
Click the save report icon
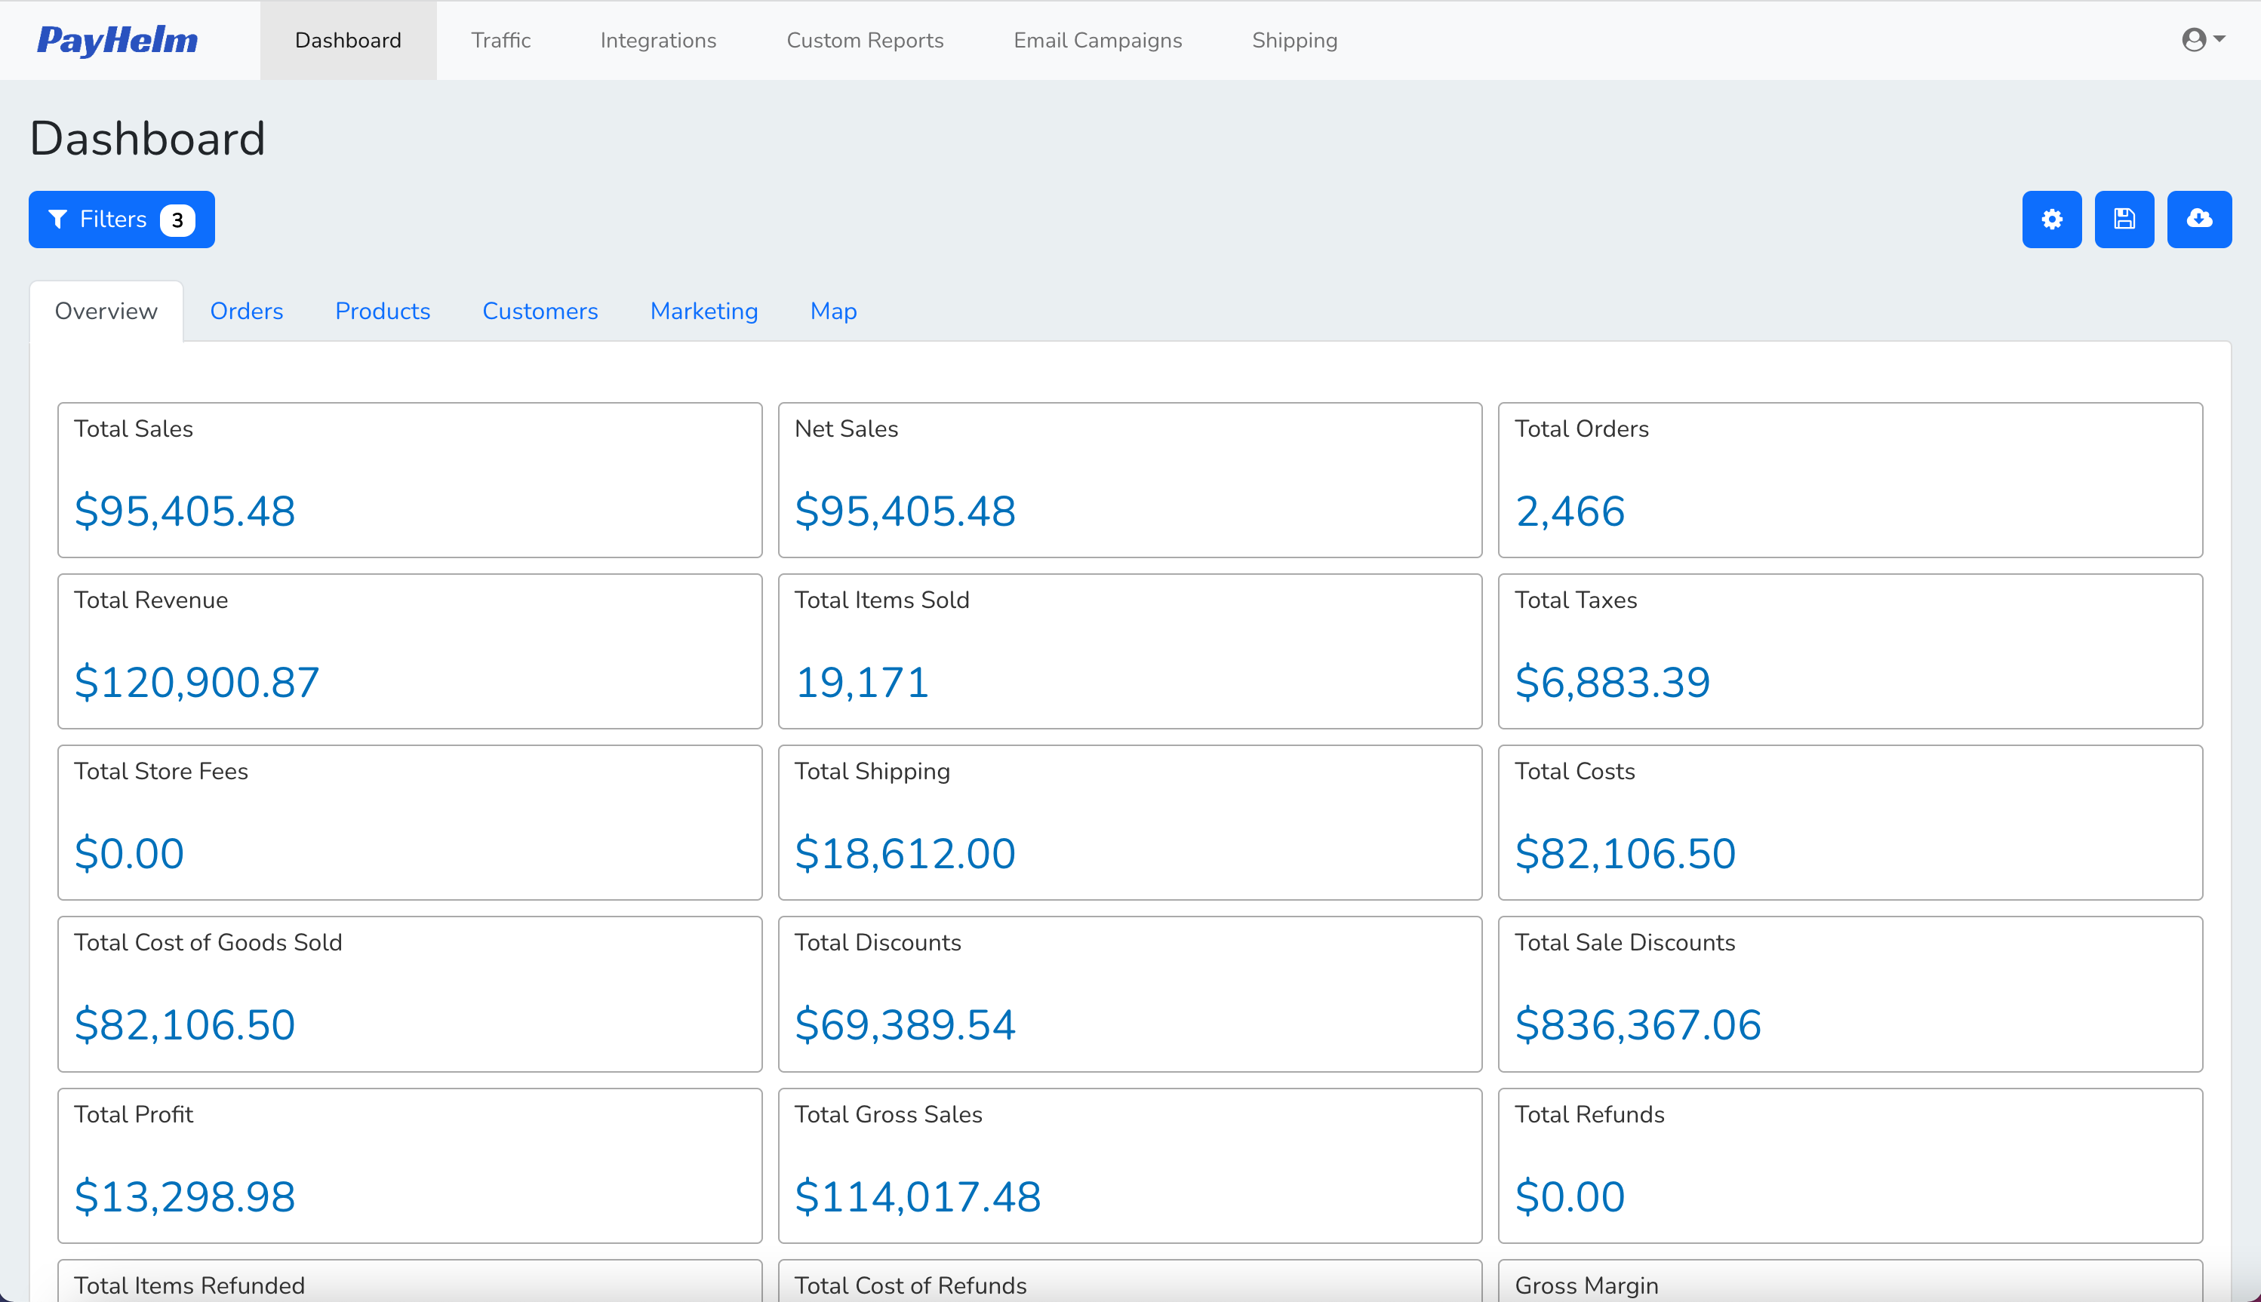(2124, 219)
